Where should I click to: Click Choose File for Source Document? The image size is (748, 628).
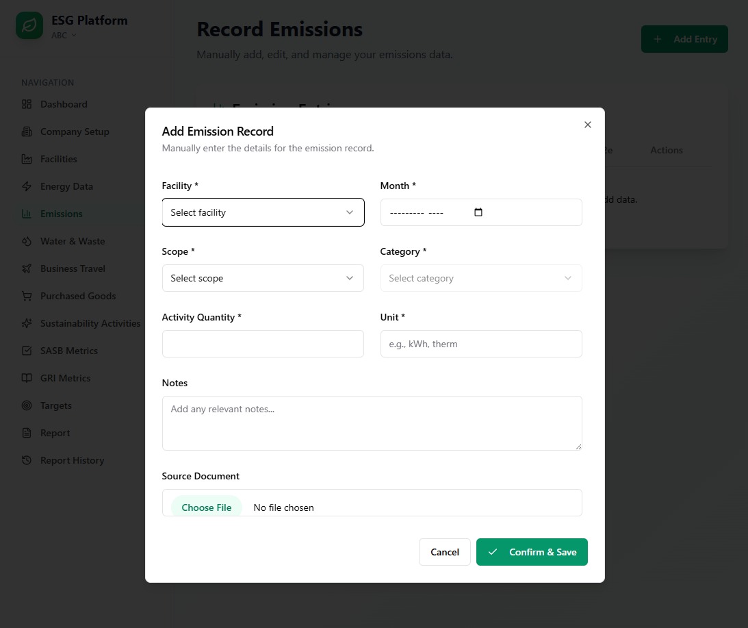[x=207, y=507]
